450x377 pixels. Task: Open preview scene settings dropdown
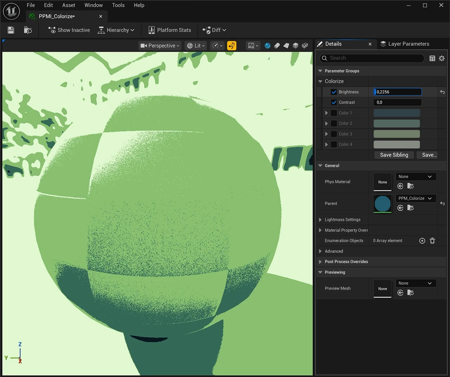[253, 46]
